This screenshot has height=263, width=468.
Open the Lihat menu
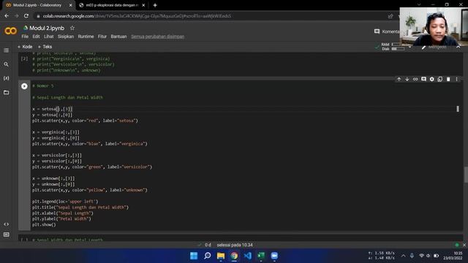[49, 37]
